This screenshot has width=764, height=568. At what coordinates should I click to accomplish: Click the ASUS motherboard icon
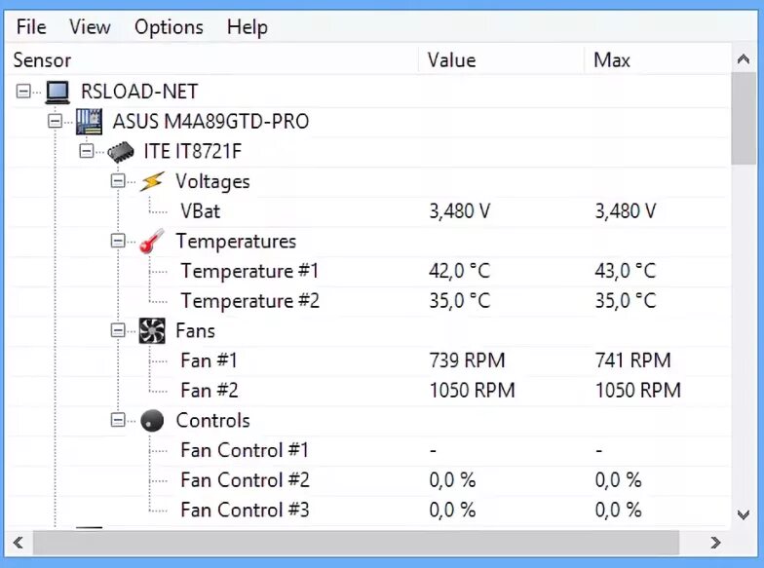[x=90, y=122]
